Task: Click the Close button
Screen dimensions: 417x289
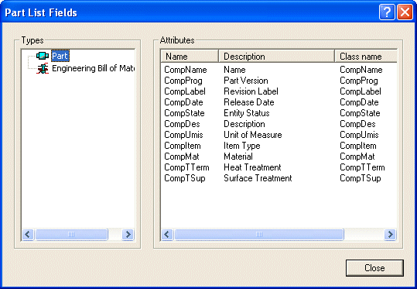Action: [x=374, y=268]
